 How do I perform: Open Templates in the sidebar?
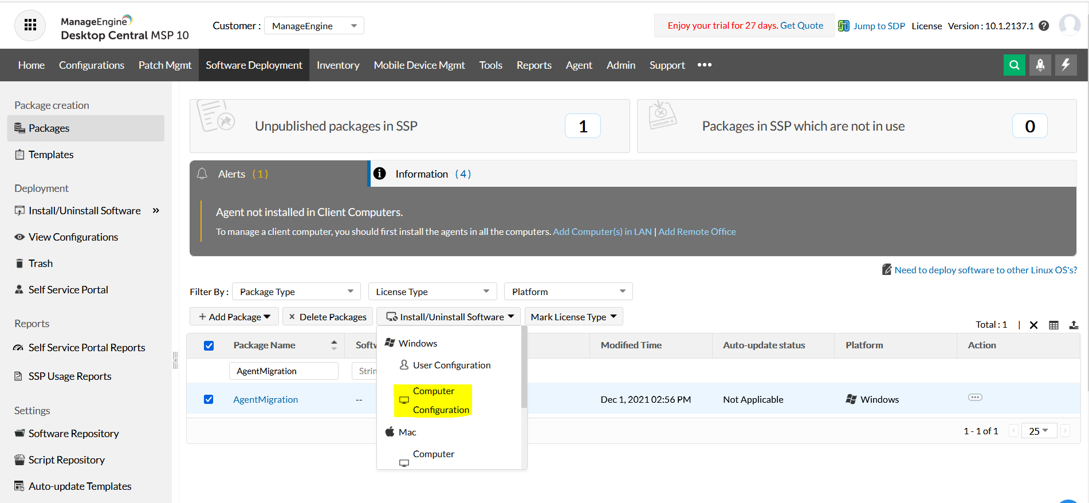[x=51, y=155]
